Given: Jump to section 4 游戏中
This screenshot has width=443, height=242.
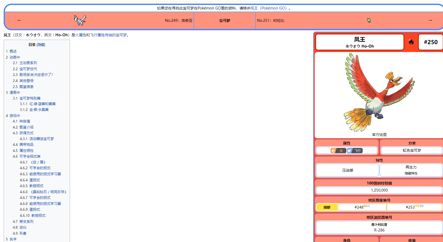Looking at the screenshot, I should pyautogui.click(x=13, y=116).
